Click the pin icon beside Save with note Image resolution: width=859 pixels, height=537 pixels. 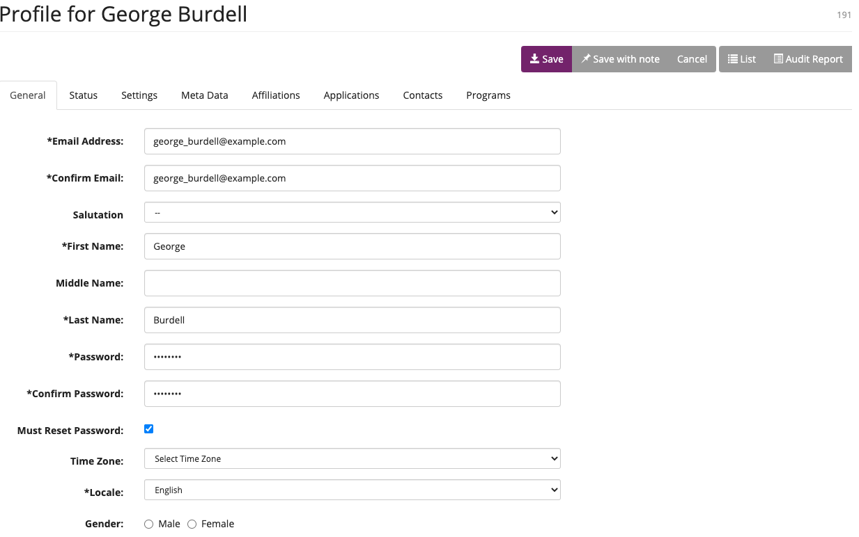[587, 59]
